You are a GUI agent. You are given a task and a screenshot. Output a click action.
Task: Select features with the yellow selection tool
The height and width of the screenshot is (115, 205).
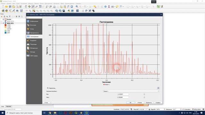tap(95, 6)
